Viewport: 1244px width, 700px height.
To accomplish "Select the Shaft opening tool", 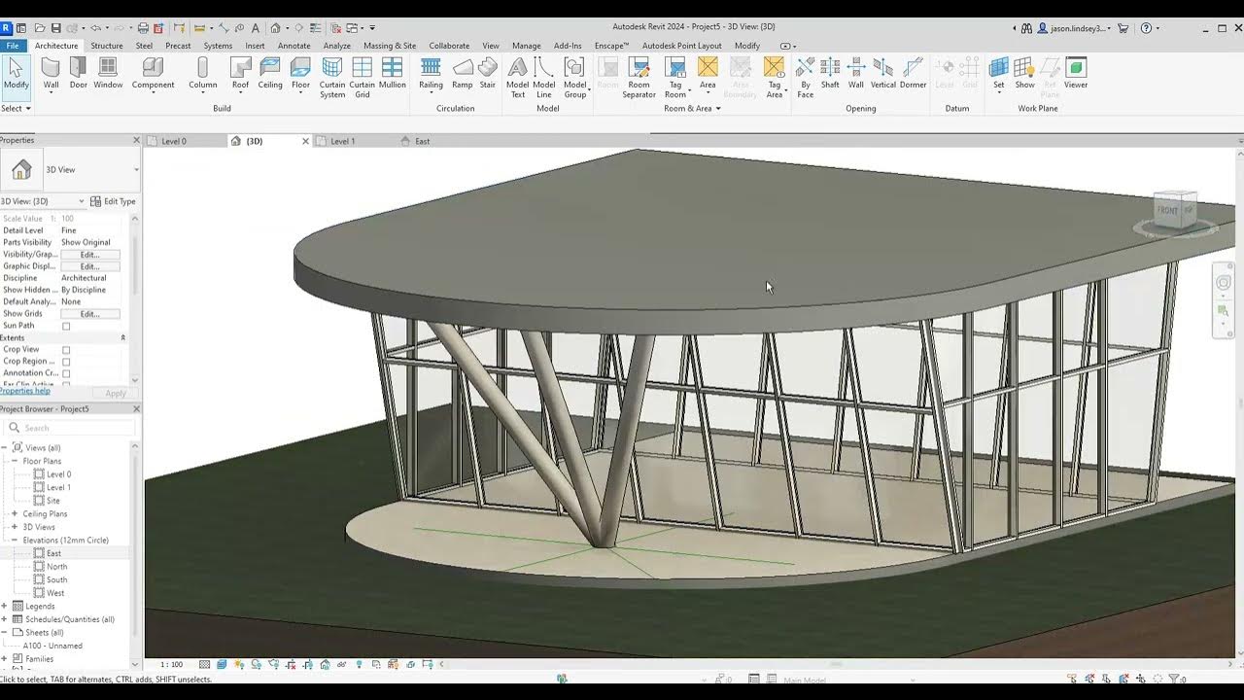I will click(x=830, y=73).
